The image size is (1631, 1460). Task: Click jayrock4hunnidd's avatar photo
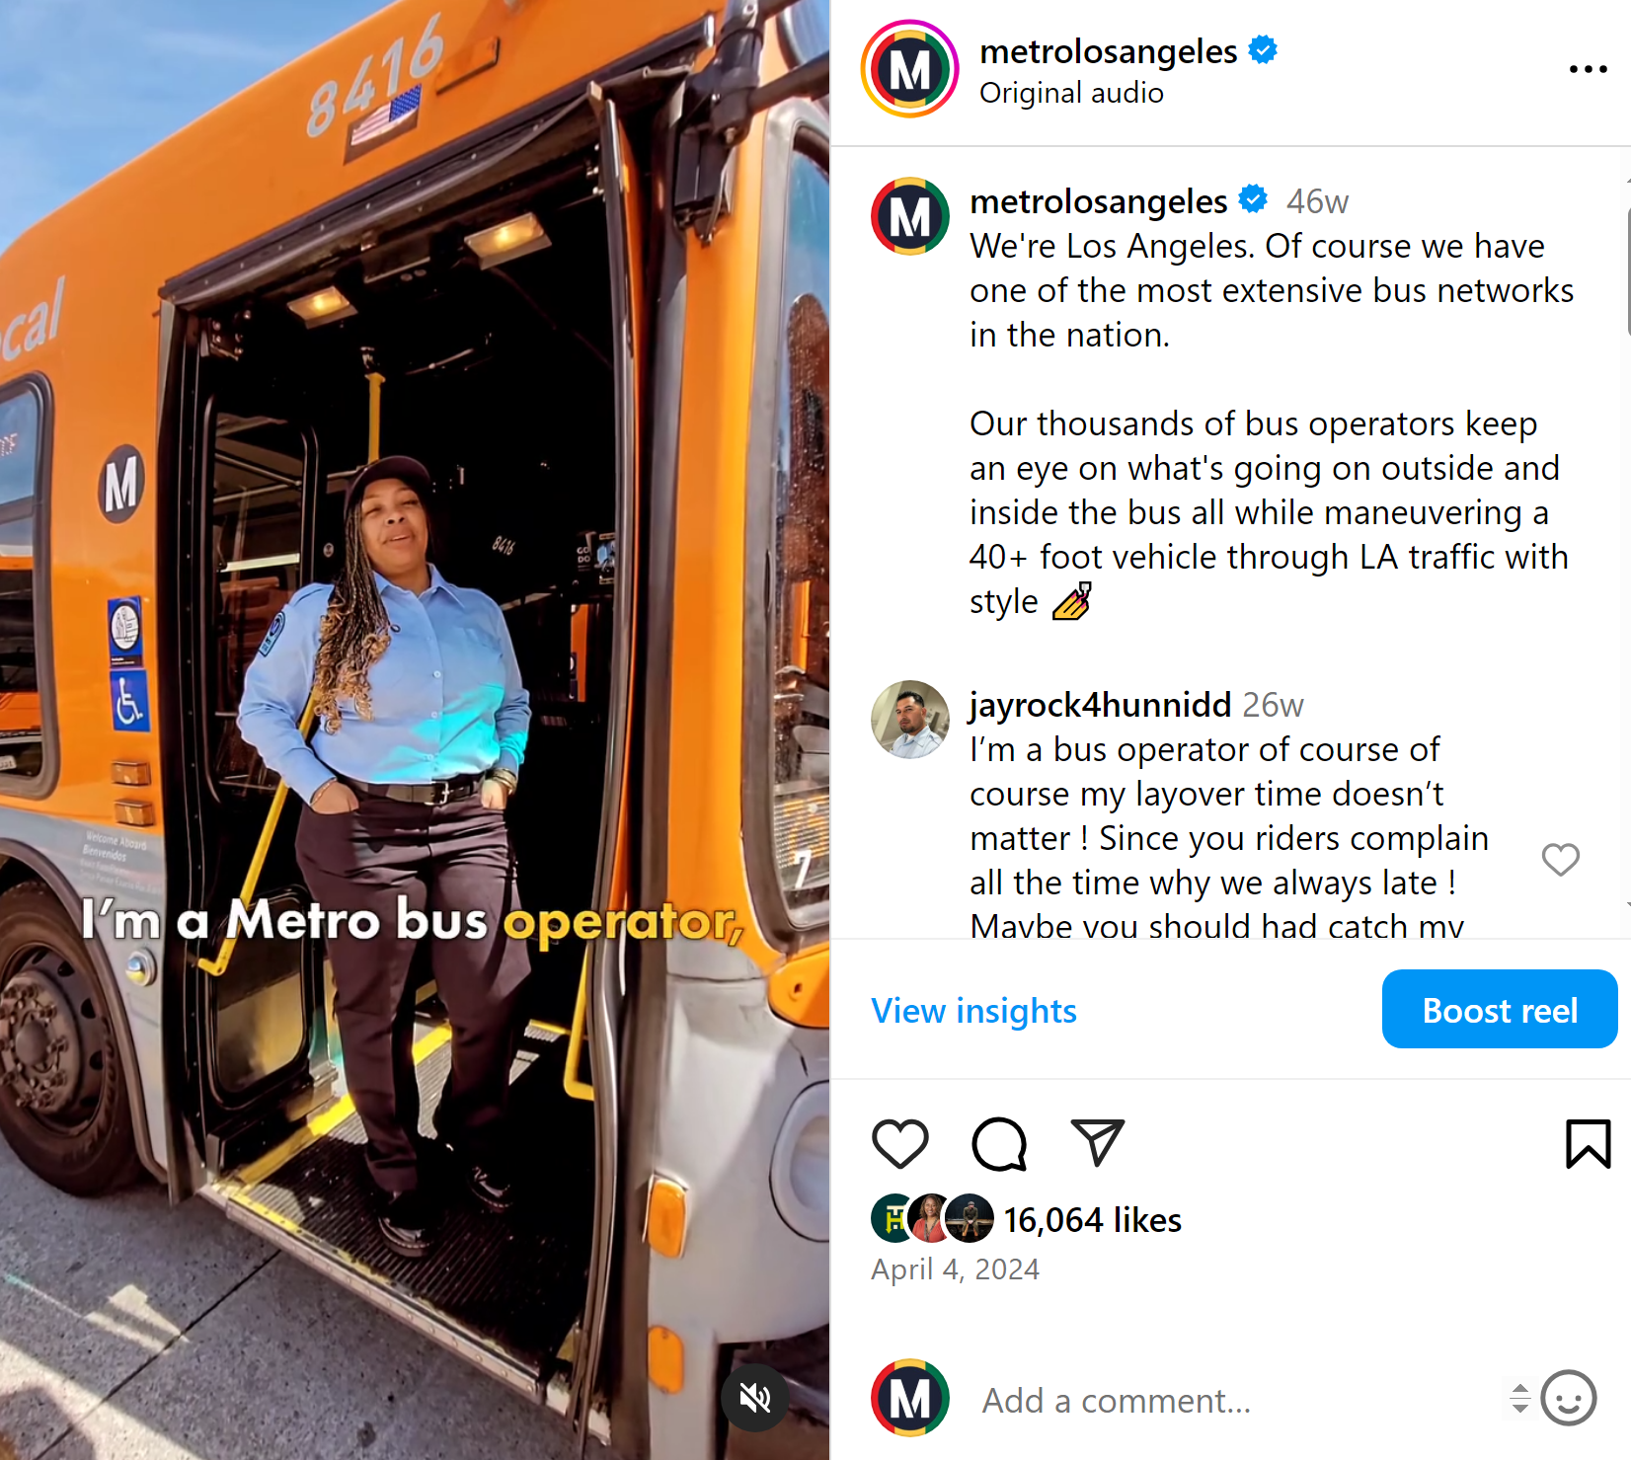[909, 720]
